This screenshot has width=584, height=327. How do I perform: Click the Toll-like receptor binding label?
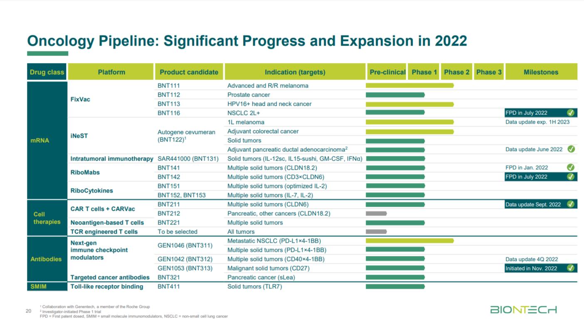coord(107,286)
